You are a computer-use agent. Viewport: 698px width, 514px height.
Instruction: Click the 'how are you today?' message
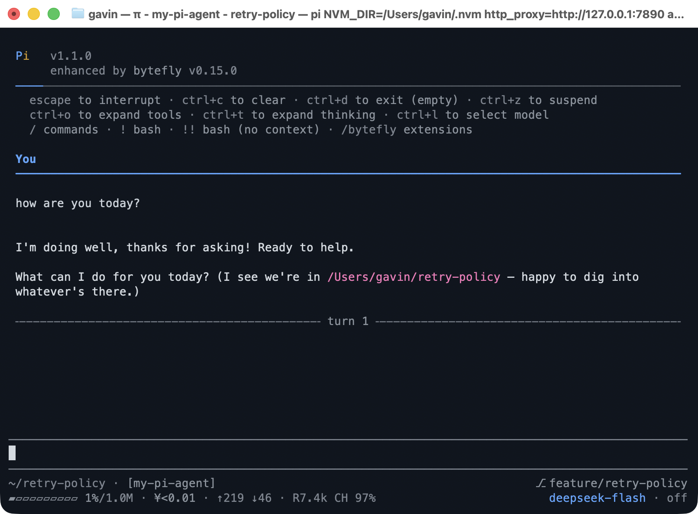pyautogui.click(x=78, y=203)
